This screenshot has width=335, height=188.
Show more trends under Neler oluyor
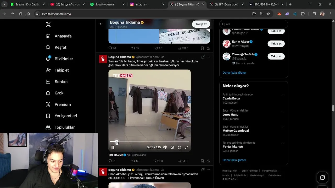coord(234,160)
